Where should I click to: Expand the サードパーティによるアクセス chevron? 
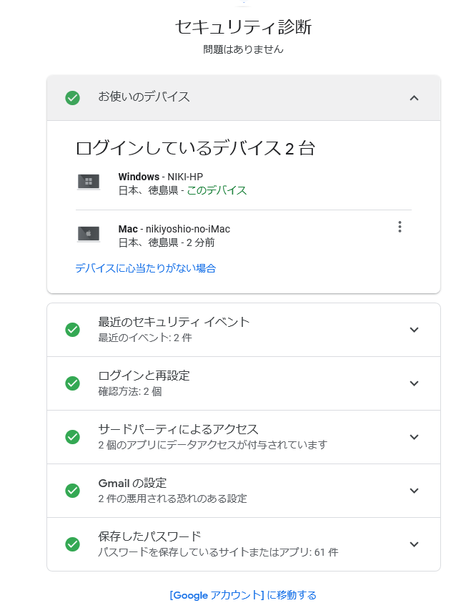(x=414, y=437)
